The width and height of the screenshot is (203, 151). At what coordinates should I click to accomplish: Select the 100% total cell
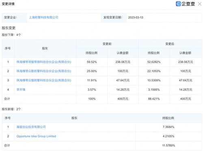pyautogui.click(x=92, y=99)
